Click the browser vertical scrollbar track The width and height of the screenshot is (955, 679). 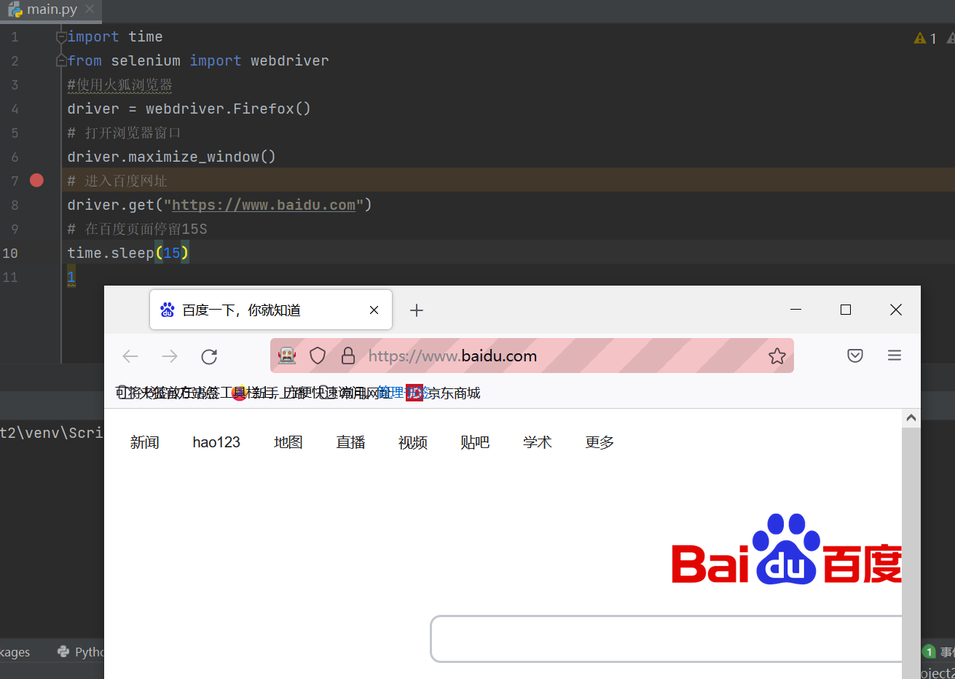point(911,554)
